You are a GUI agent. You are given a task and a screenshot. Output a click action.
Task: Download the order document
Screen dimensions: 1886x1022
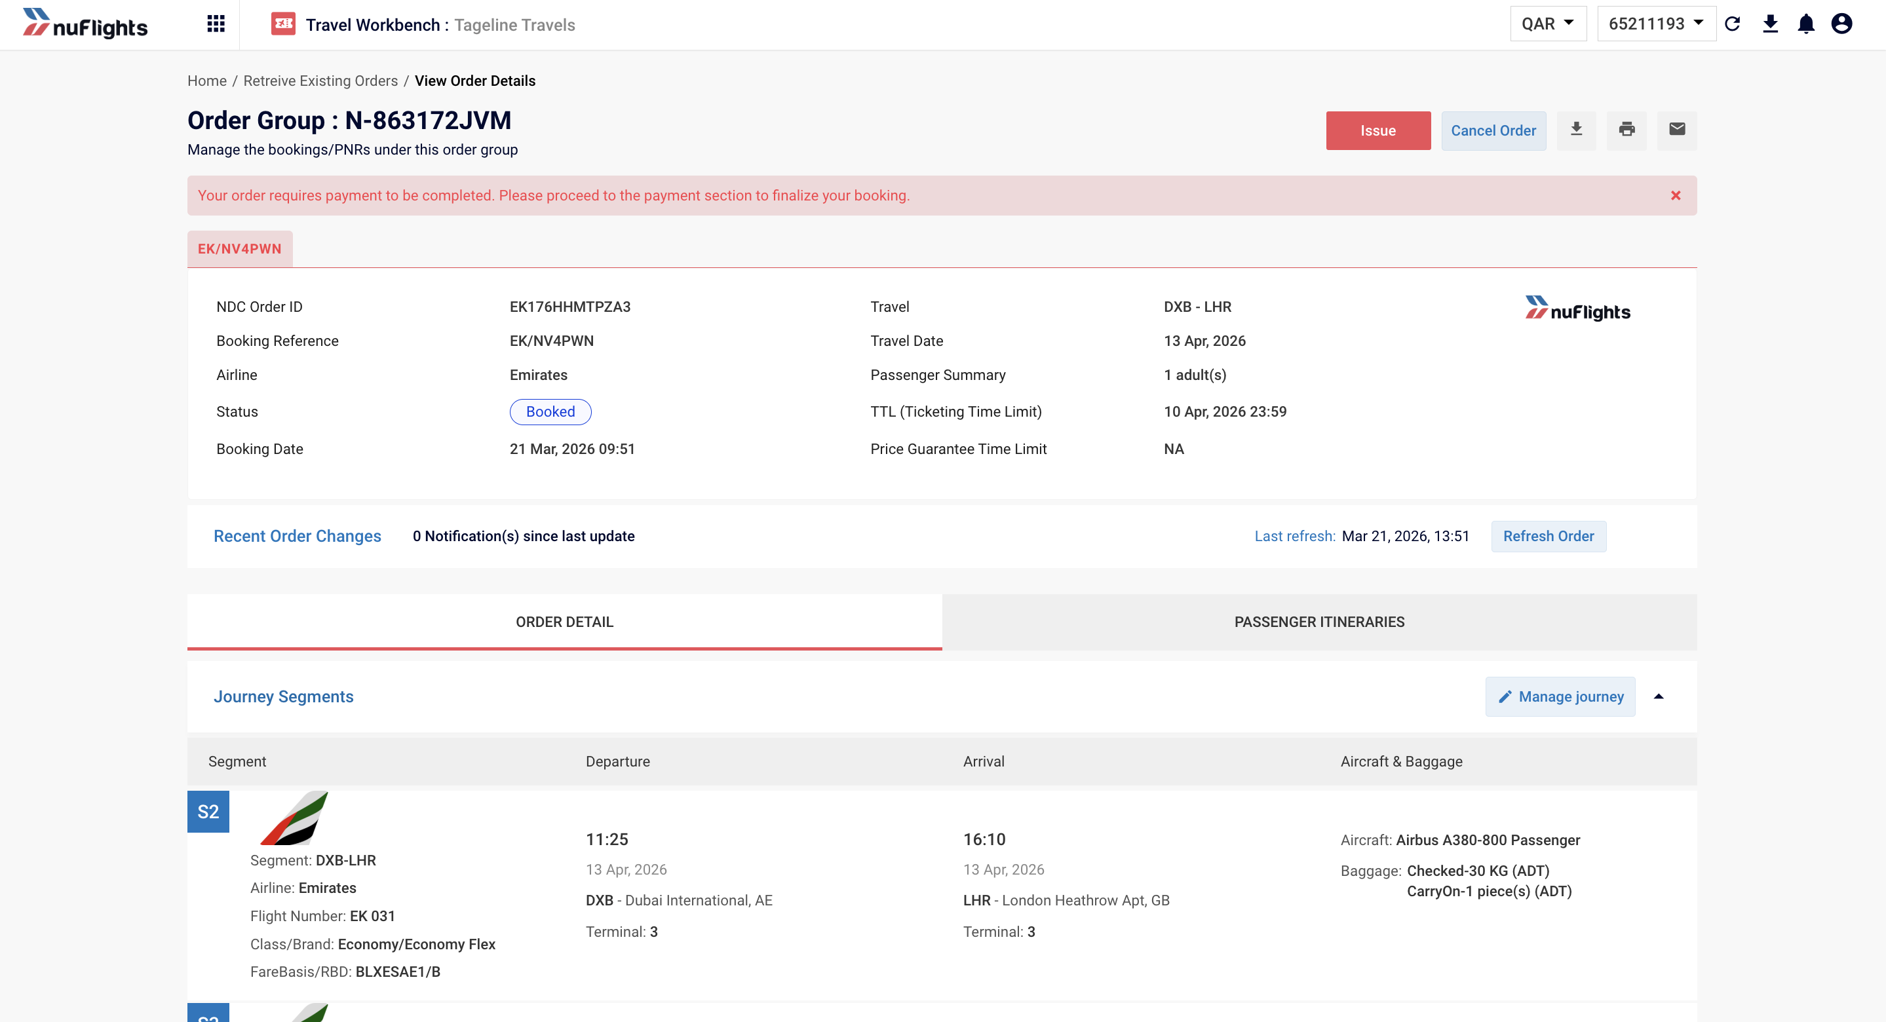click(1576, 130)
